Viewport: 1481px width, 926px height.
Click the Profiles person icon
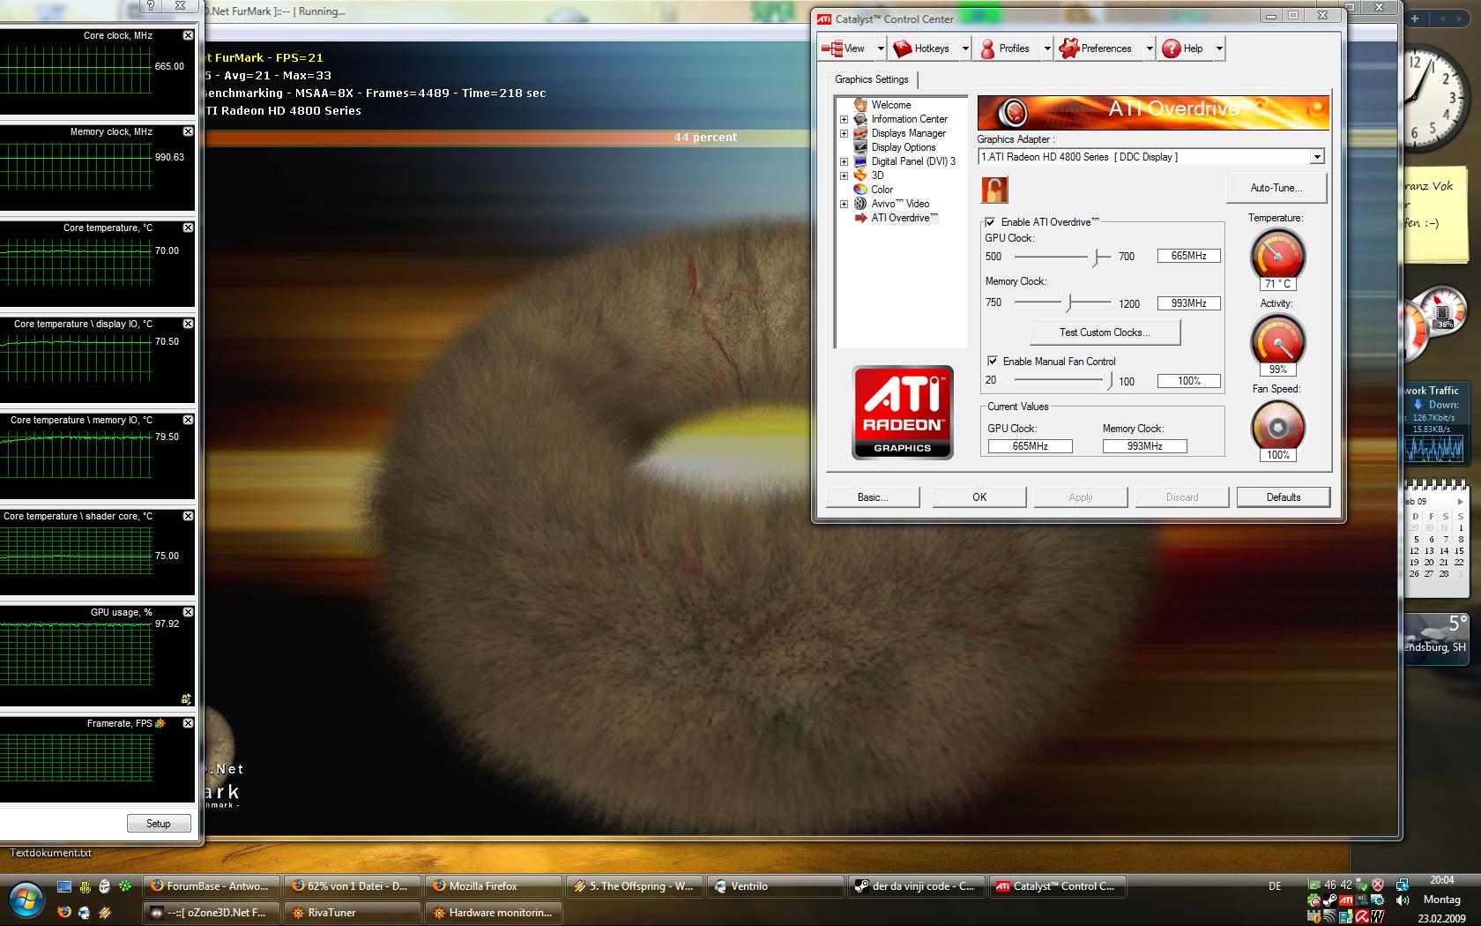click(987, 49)
